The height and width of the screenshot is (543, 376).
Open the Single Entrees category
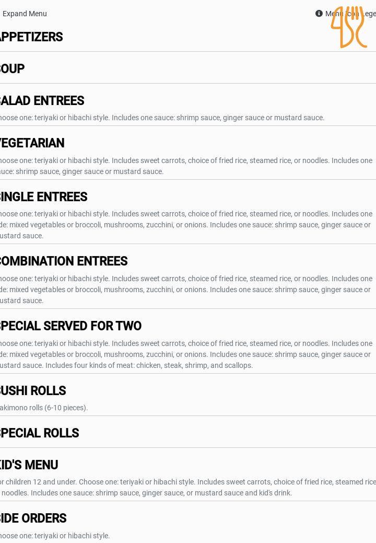[44, 197]
